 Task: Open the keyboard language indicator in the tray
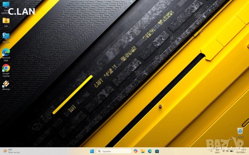tap(217, 151)
